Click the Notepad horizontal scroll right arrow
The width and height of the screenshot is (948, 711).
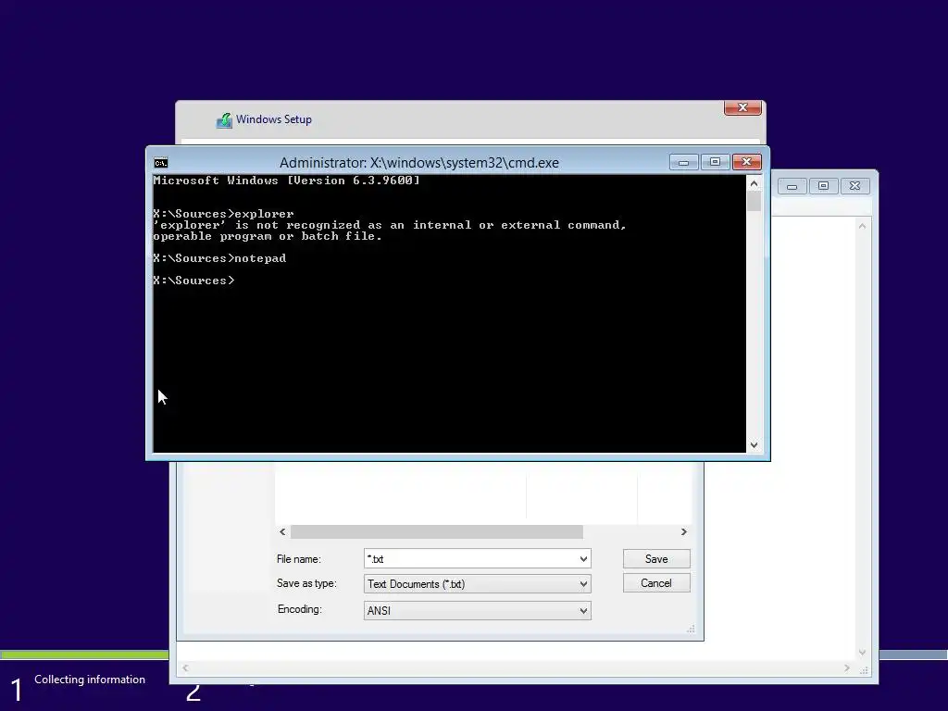click(846, 668)
